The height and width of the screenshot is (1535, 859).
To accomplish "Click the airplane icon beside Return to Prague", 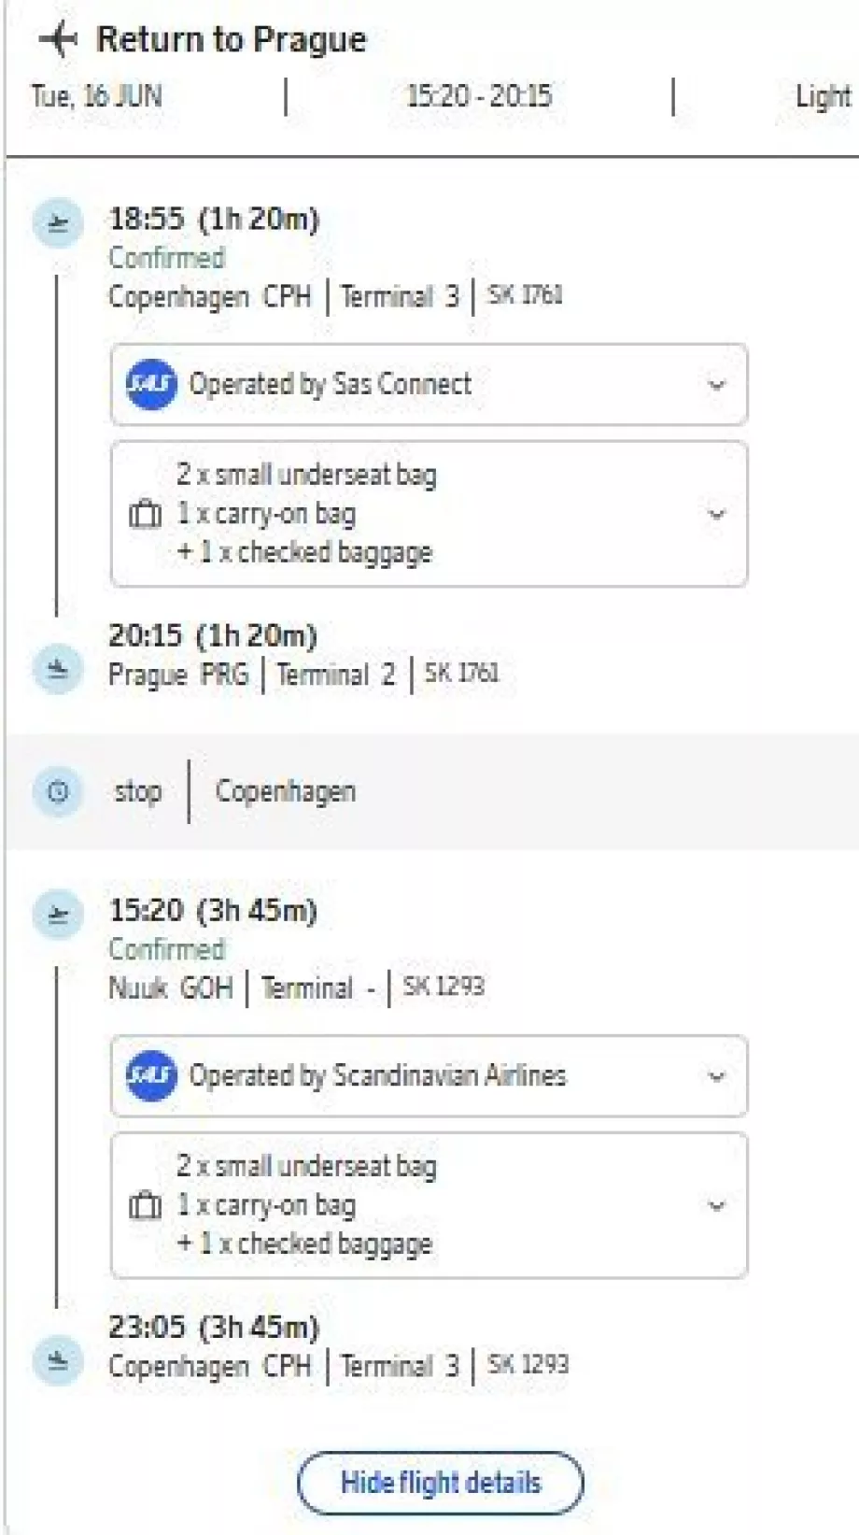I will (x=58, y=39).
